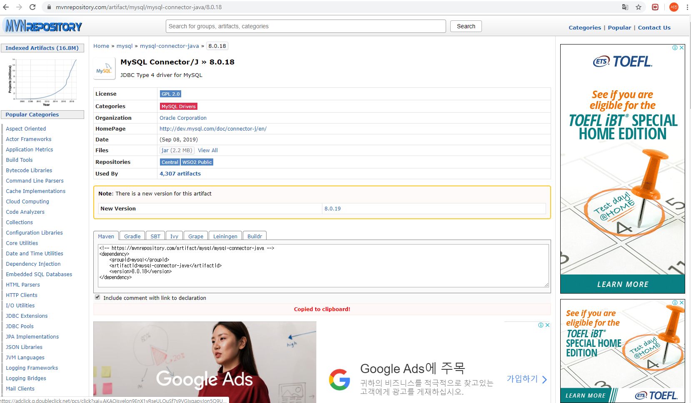Reload the page with refresh icon
The width and height of the screenshot is (691, 403).
(32, 7)
